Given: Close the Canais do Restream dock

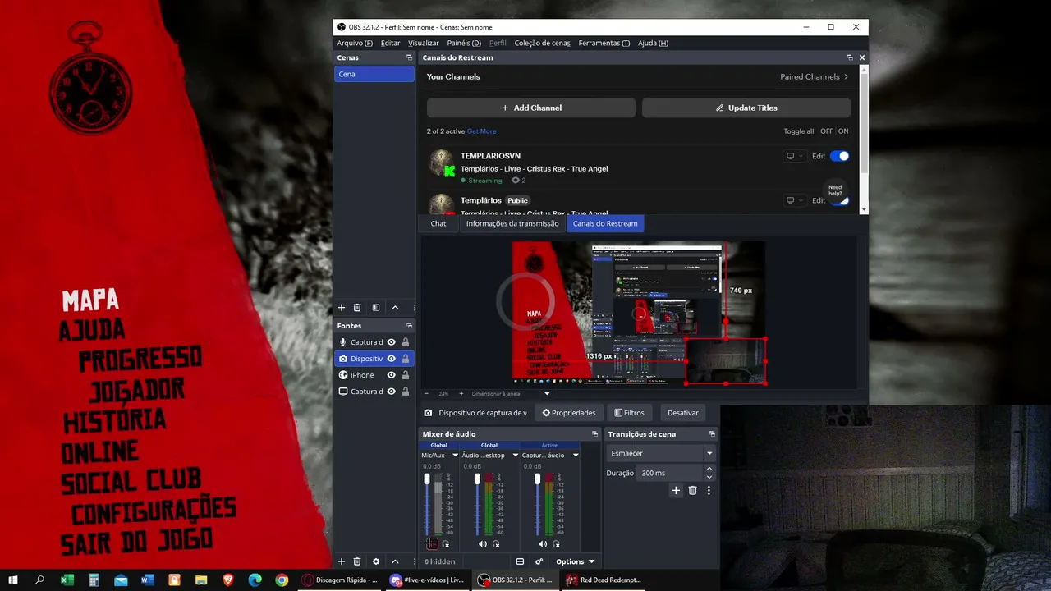Looking at the screenshot, I should (x=862, y=57).
